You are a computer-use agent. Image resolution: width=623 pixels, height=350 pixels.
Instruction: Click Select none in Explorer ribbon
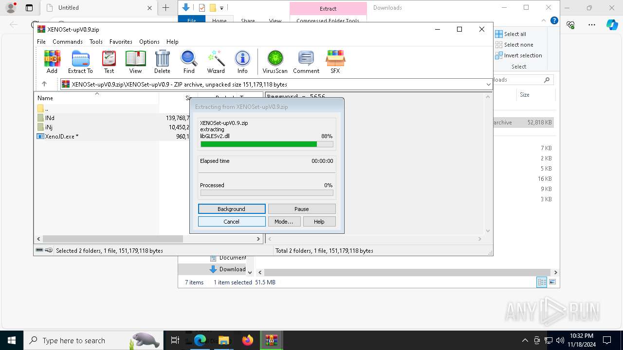click(514, 45)
